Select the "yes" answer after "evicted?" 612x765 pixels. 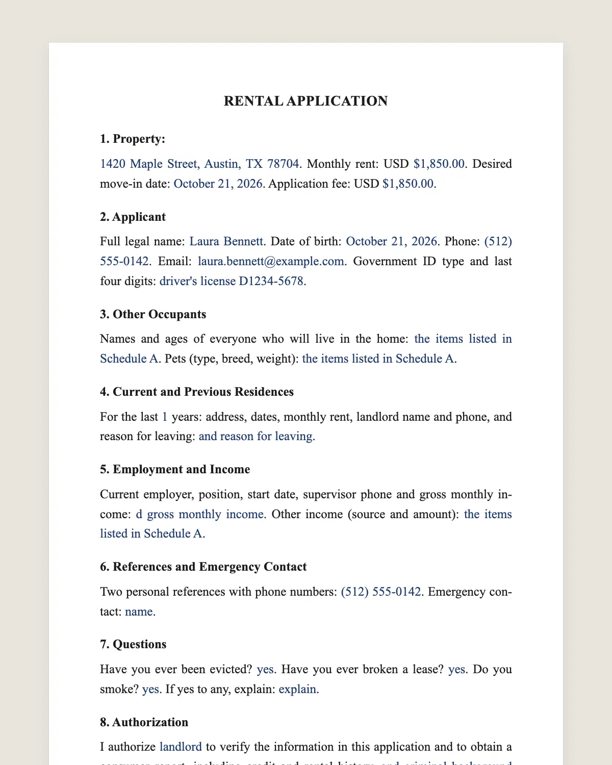(265, 669)
